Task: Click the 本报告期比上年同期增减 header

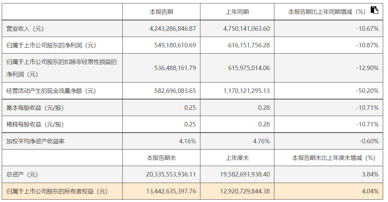Action: (x=327, y=12)
